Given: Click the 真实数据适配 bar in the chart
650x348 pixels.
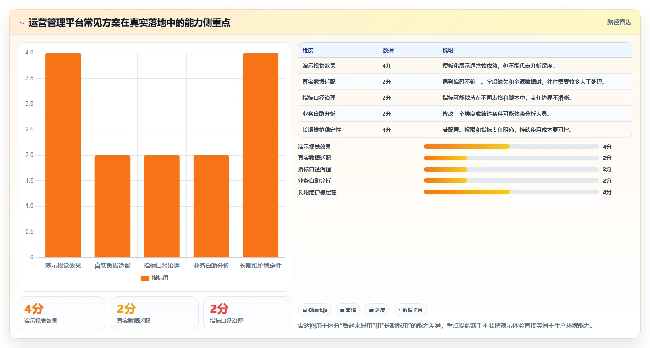Looking at the screenshot, I should (112, 206).
